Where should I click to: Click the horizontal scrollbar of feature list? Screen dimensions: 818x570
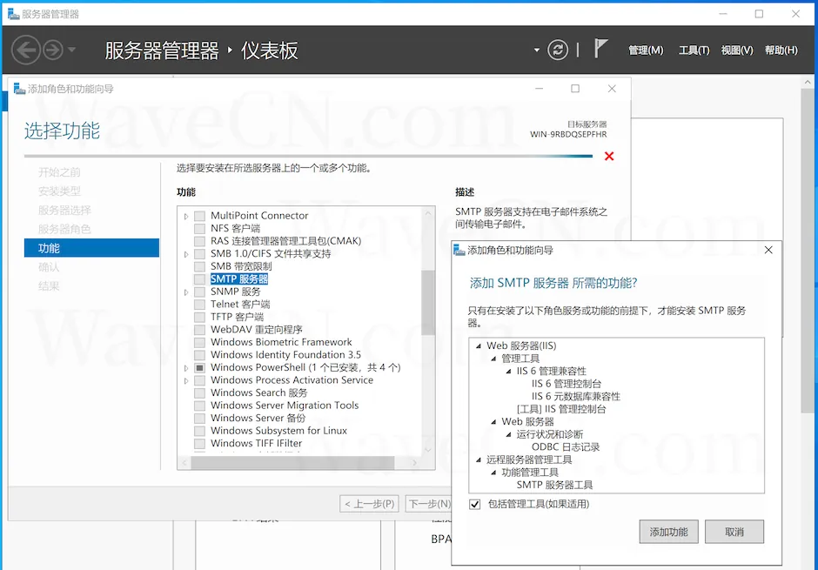coord(292,463)
